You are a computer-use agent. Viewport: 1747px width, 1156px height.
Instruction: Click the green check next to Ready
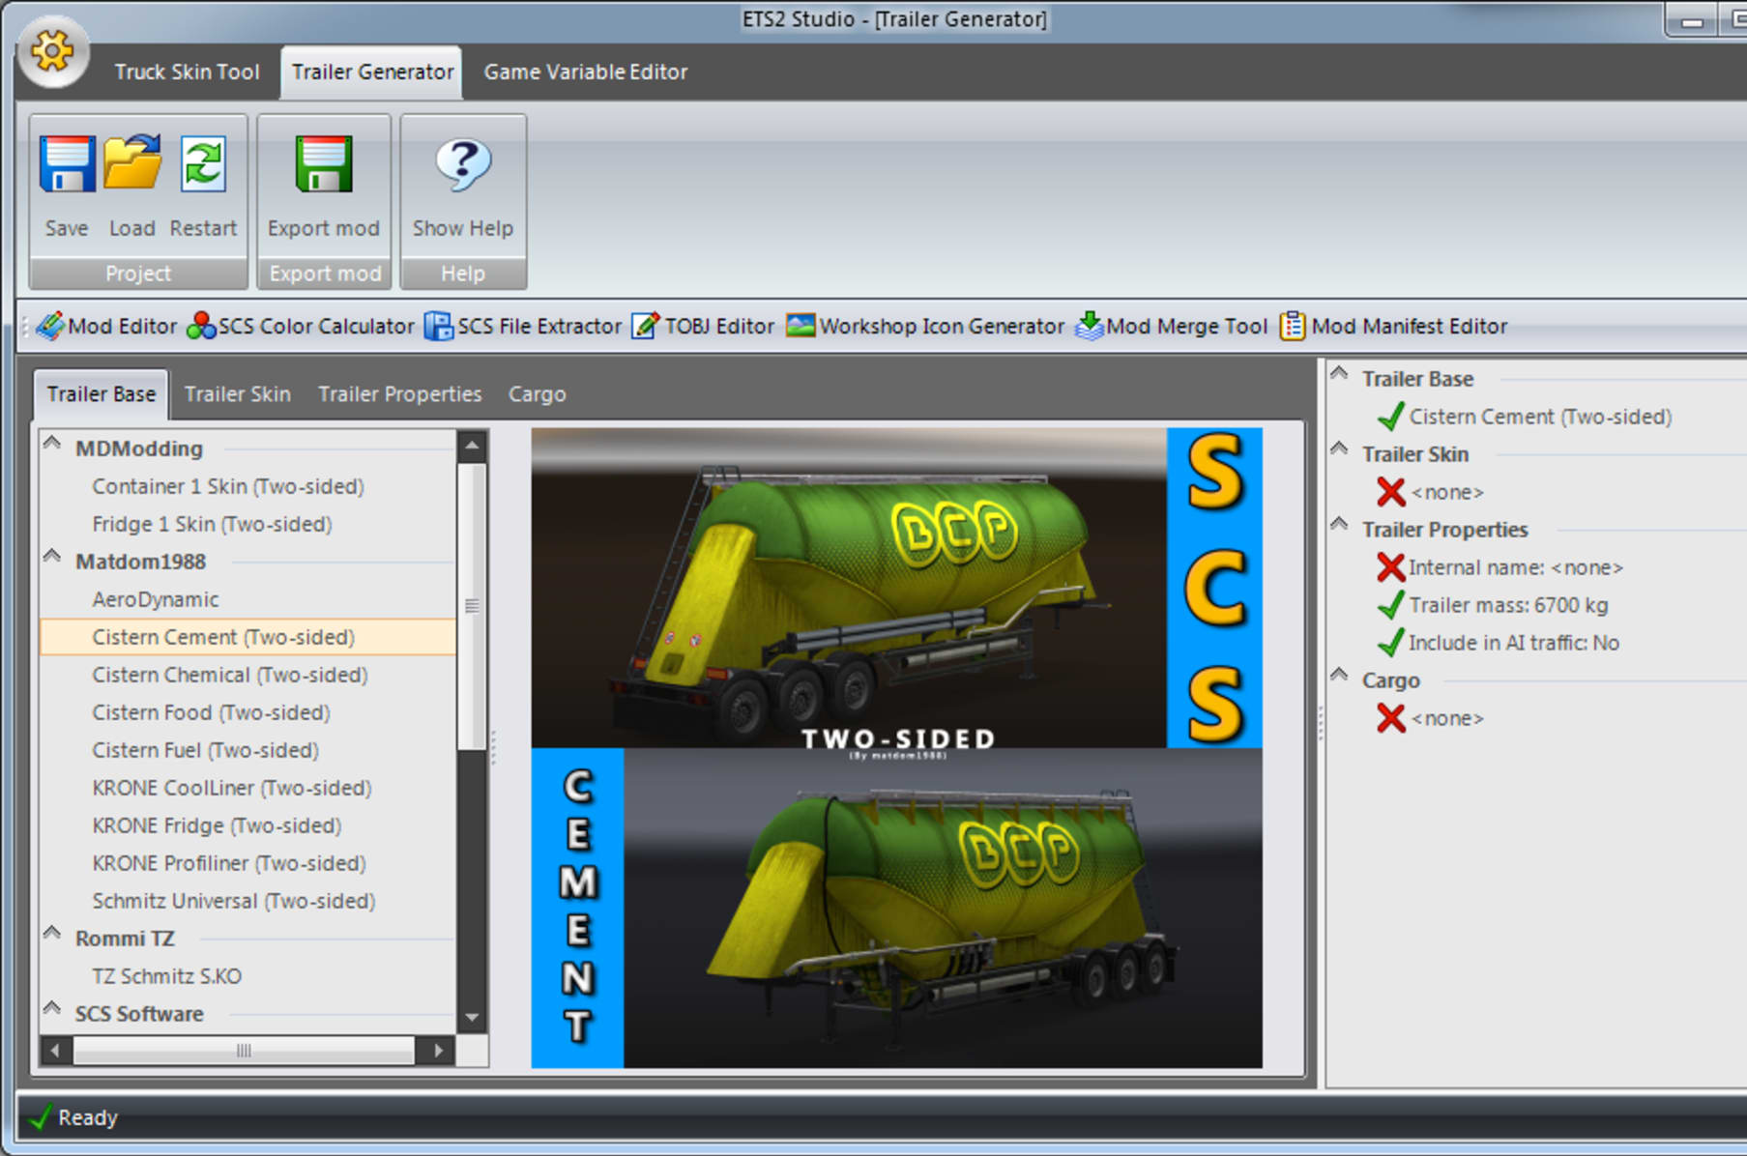tap(40, 1118)
